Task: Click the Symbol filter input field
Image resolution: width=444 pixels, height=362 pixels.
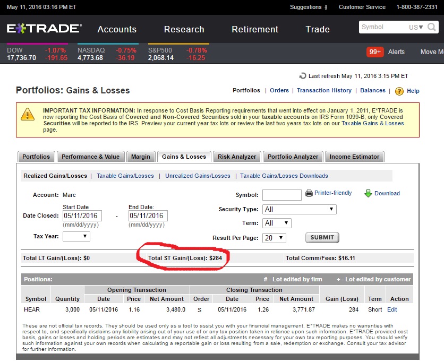Action: (281, 195)
